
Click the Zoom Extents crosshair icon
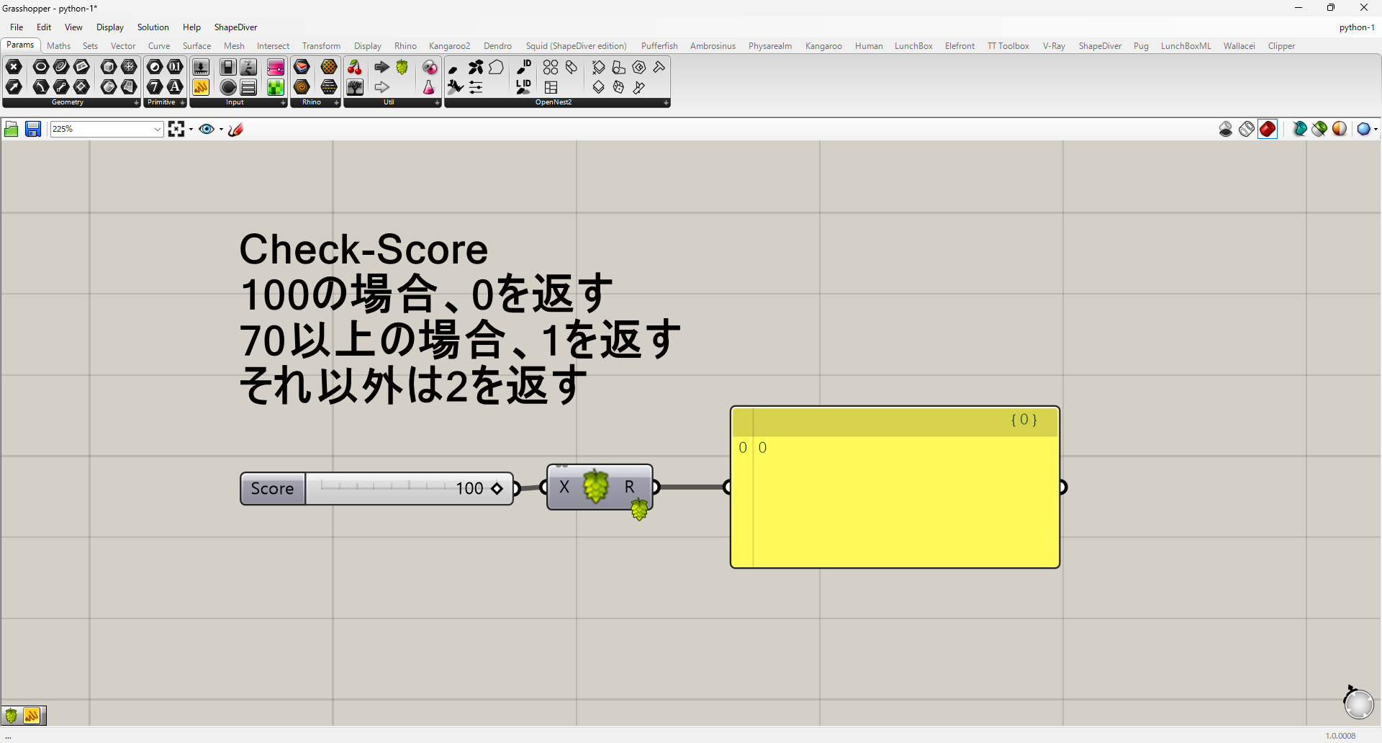[x=177, y=129]
